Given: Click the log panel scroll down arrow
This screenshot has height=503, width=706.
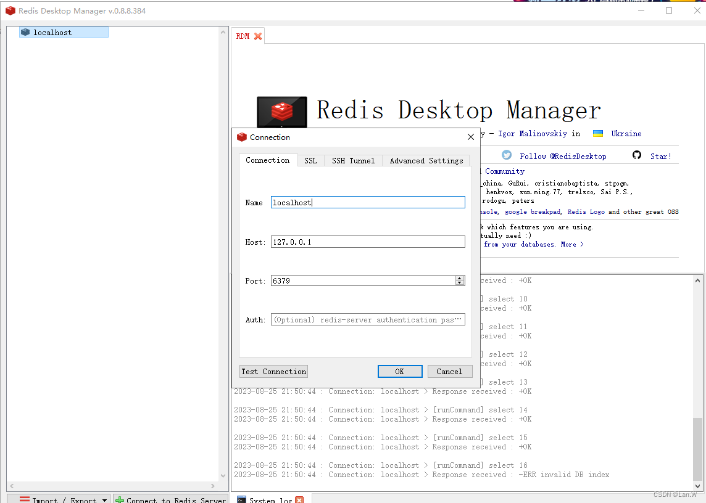Looking at the screenshot, I should point(697,486).
